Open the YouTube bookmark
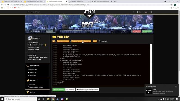180x101 pixels. [x=17, y=8]
